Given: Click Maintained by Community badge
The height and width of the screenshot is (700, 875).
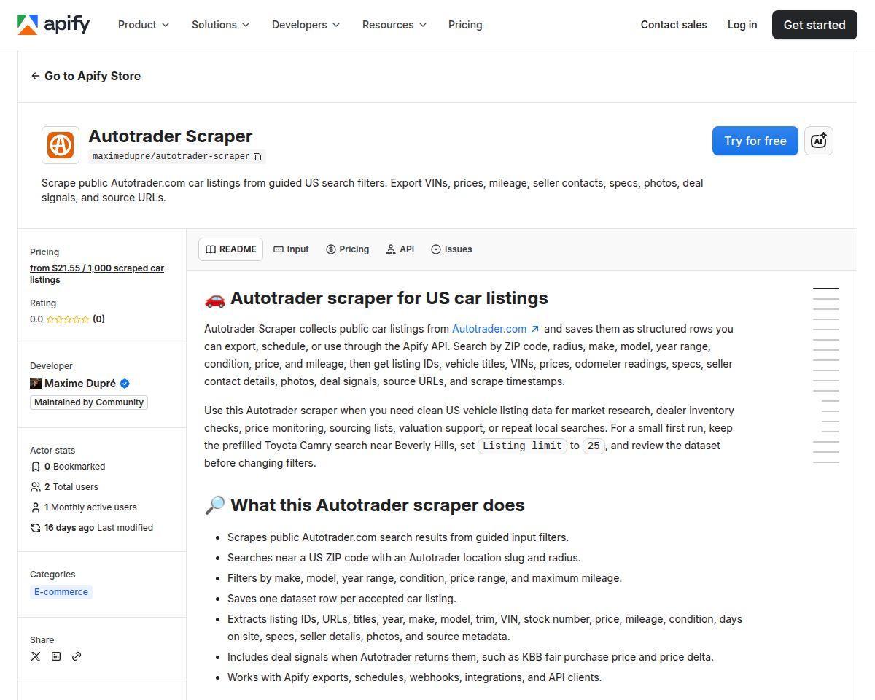Looking at the screenshot, I should pyautogui.click(x=89, y=402).
